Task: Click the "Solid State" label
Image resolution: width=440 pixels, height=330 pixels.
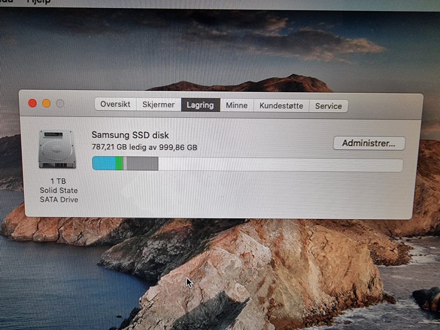Action: (x=59, y=190)
